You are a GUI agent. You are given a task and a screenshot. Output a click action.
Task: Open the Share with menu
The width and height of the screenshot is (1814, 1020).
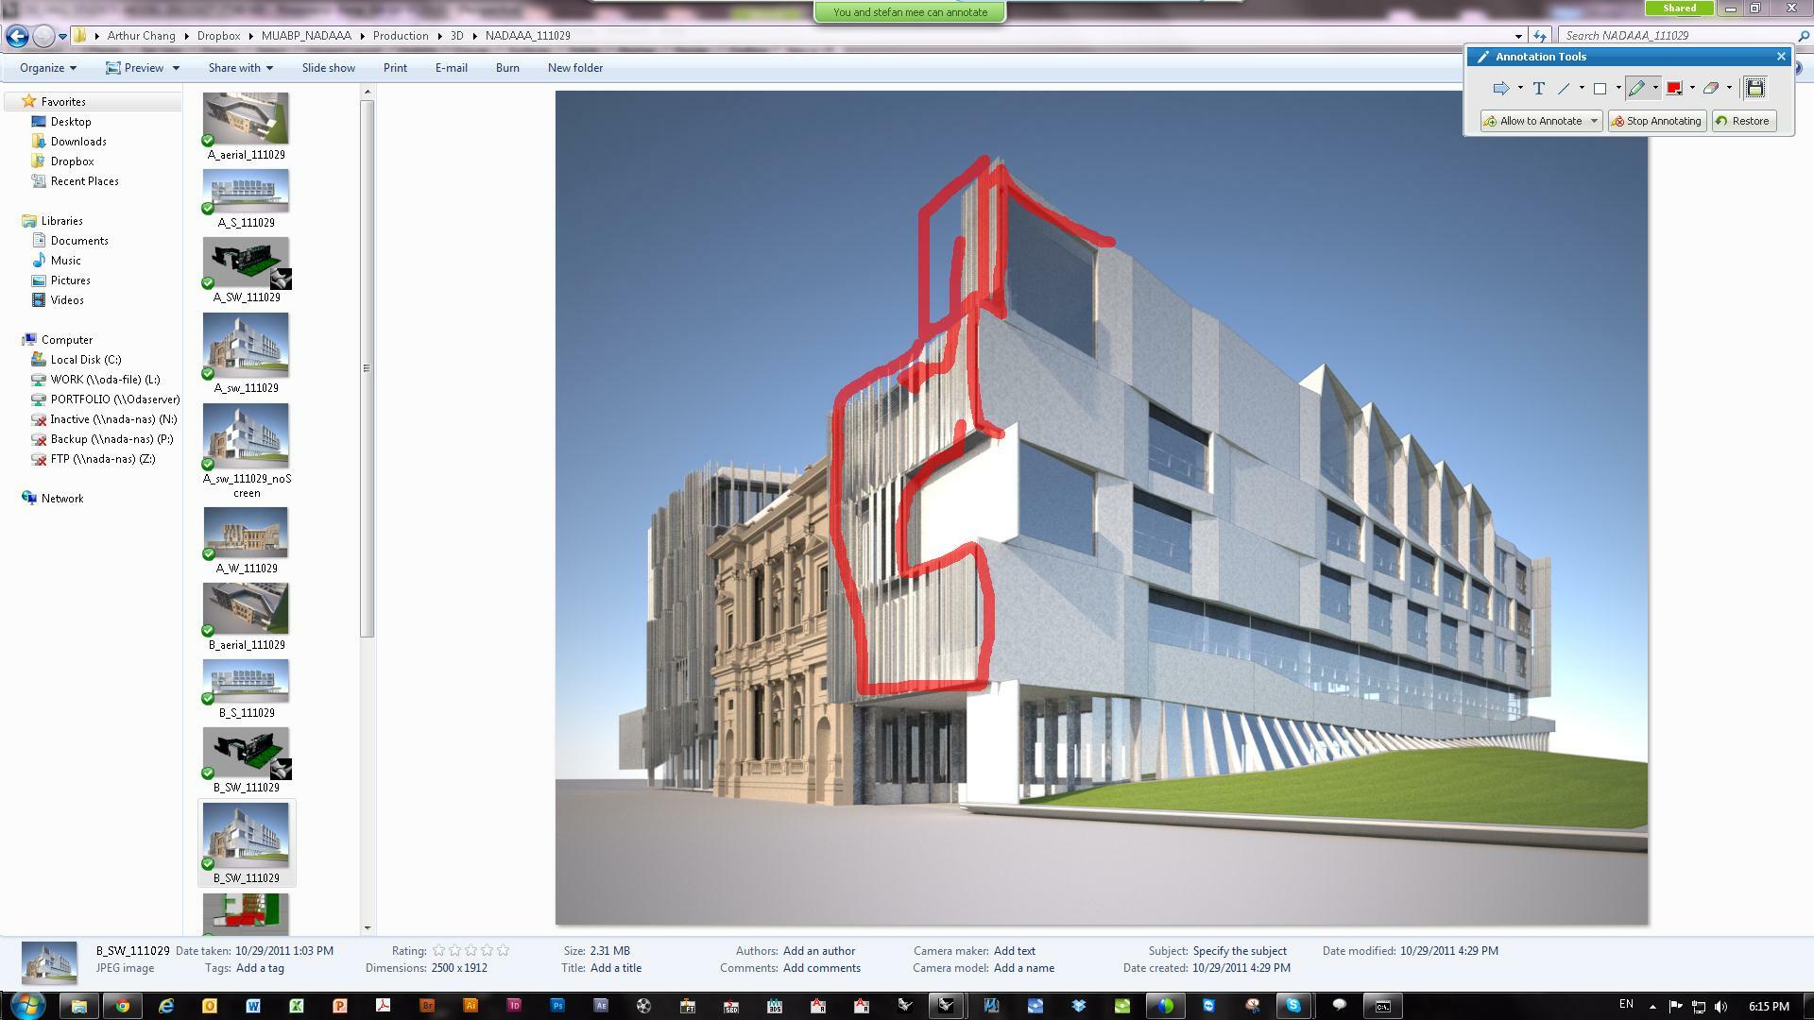click(240, 68)
